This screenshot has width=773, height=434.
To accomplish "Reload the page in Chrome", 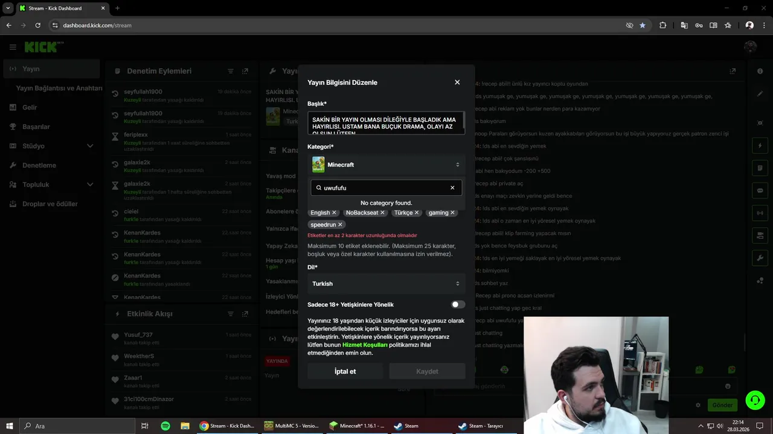I will click(37, 25).
